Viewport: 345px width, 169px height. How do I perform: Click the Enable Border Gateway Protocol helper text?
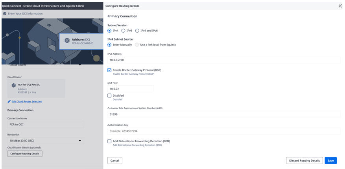point(134,74)
